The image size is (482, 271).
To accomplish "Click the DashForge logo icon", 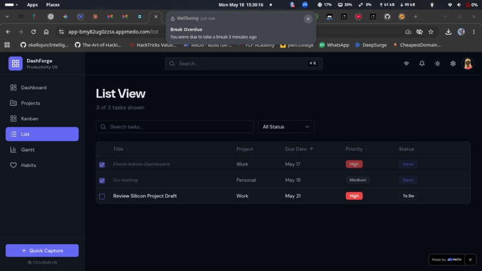I will [16, 63].
